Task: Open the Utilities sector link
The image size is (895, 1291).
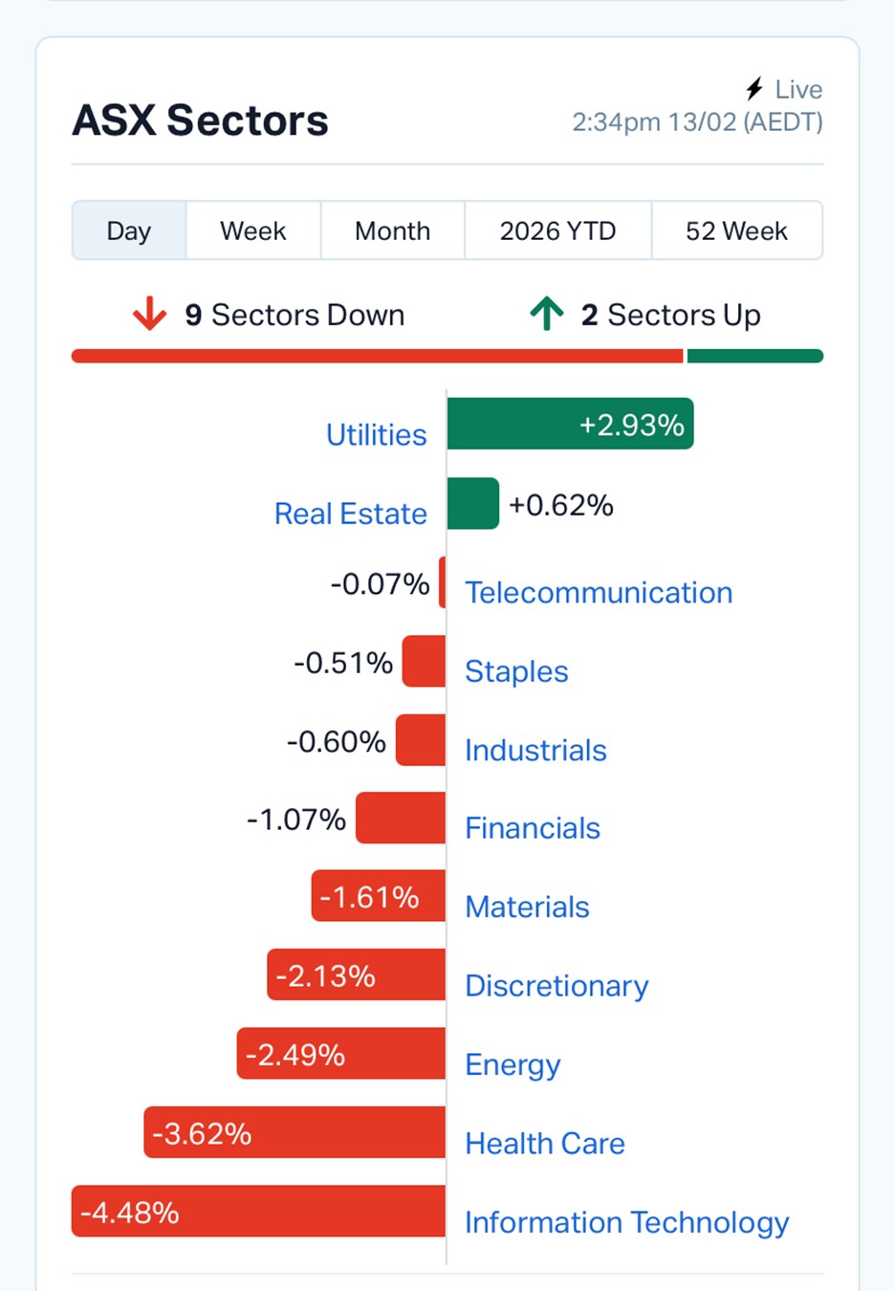Action: tap(376, 435)
